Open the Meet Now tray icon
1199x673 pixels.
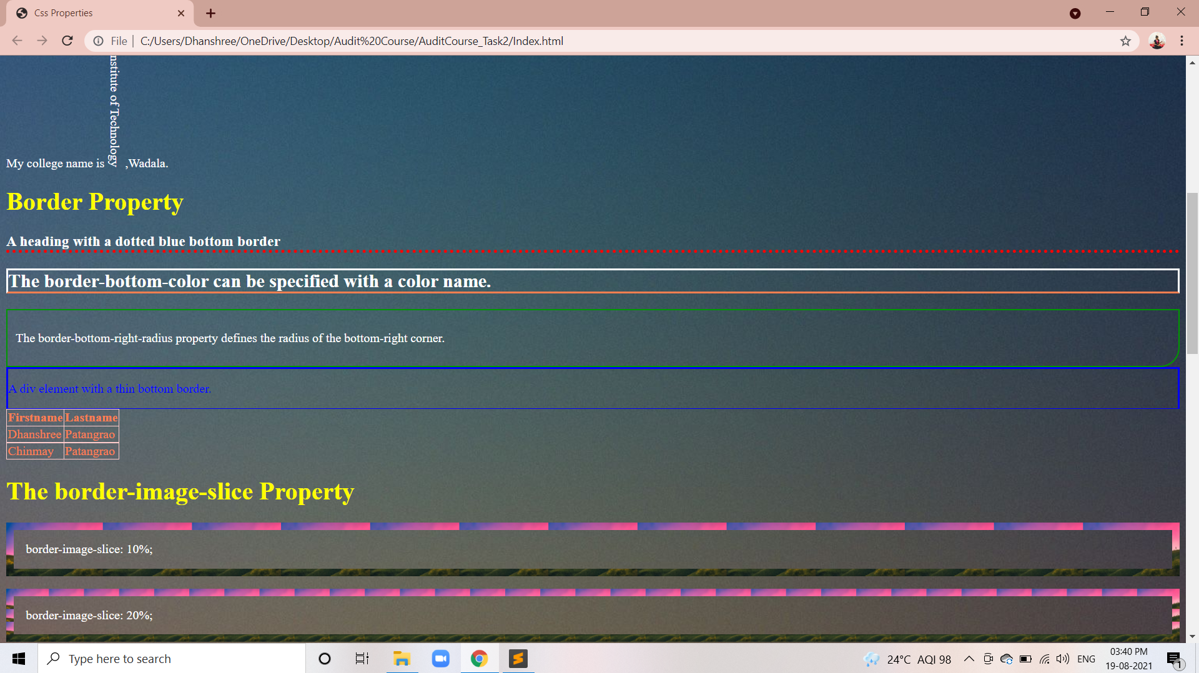pyautogui.click(x=988, y=659)
